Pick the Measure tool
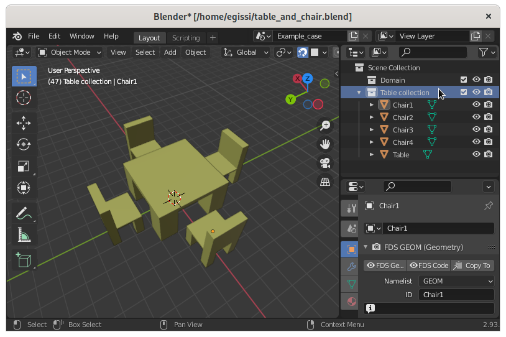This screenshot has height=337, width=506. coord(24,235)
